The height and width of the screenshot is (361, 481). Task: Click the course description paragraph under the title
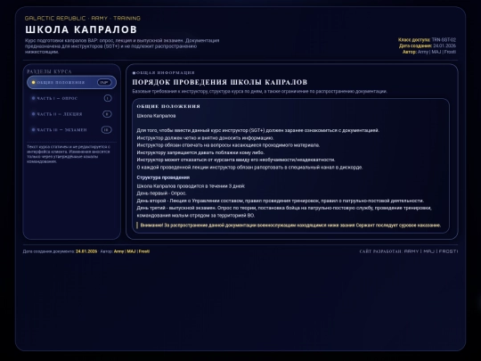click(x=122, y=46)
